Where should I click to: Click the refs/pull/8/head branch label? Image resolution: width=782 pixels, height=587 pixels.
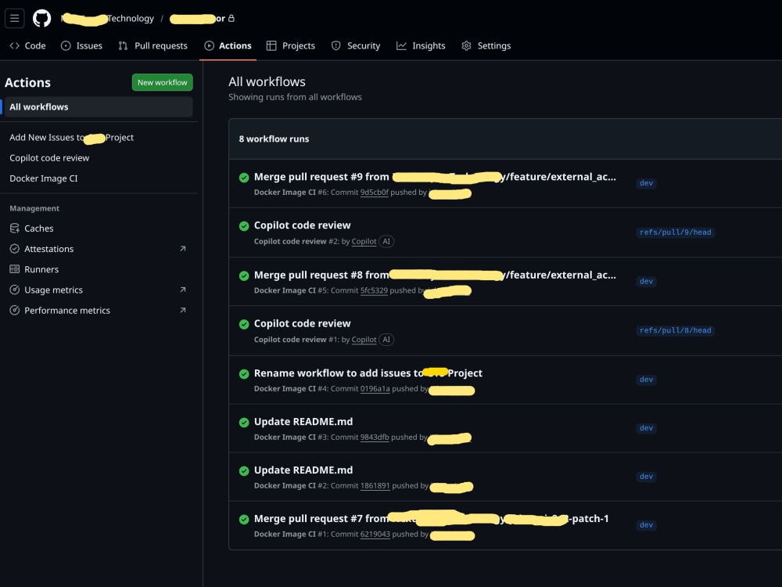676,331
